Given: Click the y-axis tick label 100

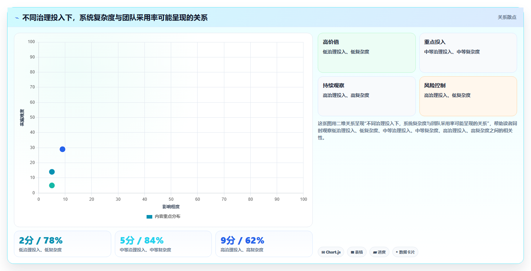Looking at the screenshot, I should coord(31,42).
